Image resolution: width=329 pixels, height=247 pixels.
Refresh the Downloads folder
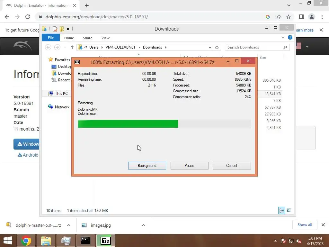(x=217, y=48)
